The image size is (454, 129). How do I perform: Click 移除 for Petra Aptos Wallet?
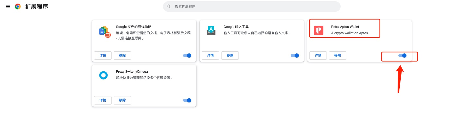[x=337, y=56]
